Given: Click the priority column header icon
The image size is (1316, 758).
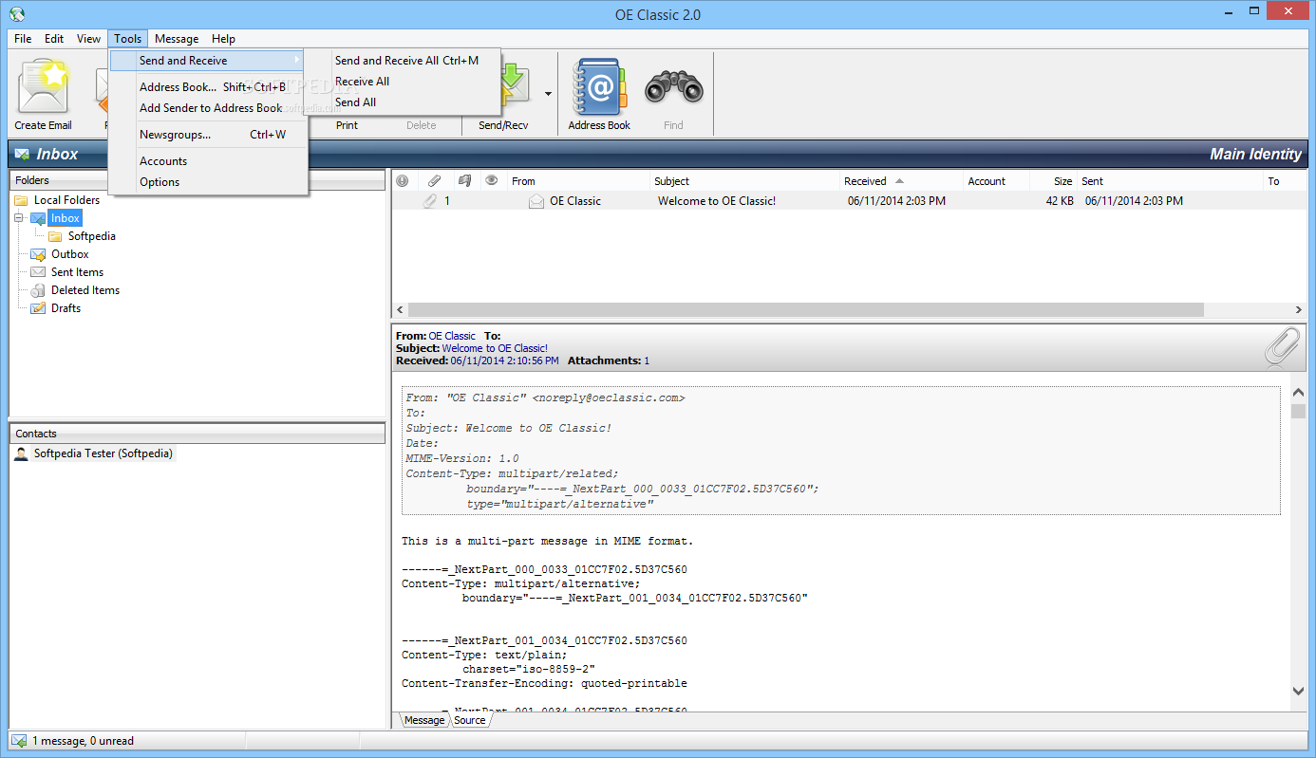Looking at the screenshot, I should [x=403, y=180].
